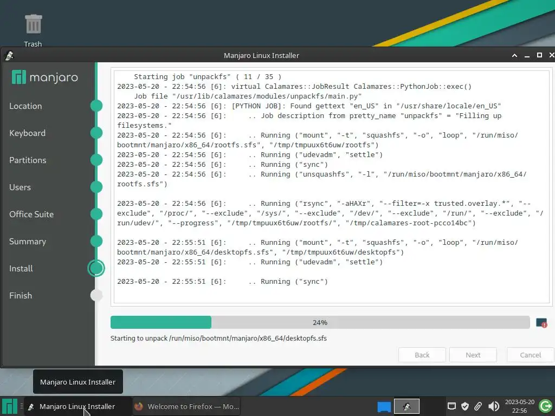Click the Manjaro logo in sidebar
Screen dimensions: 555x416
click(45, 77)
